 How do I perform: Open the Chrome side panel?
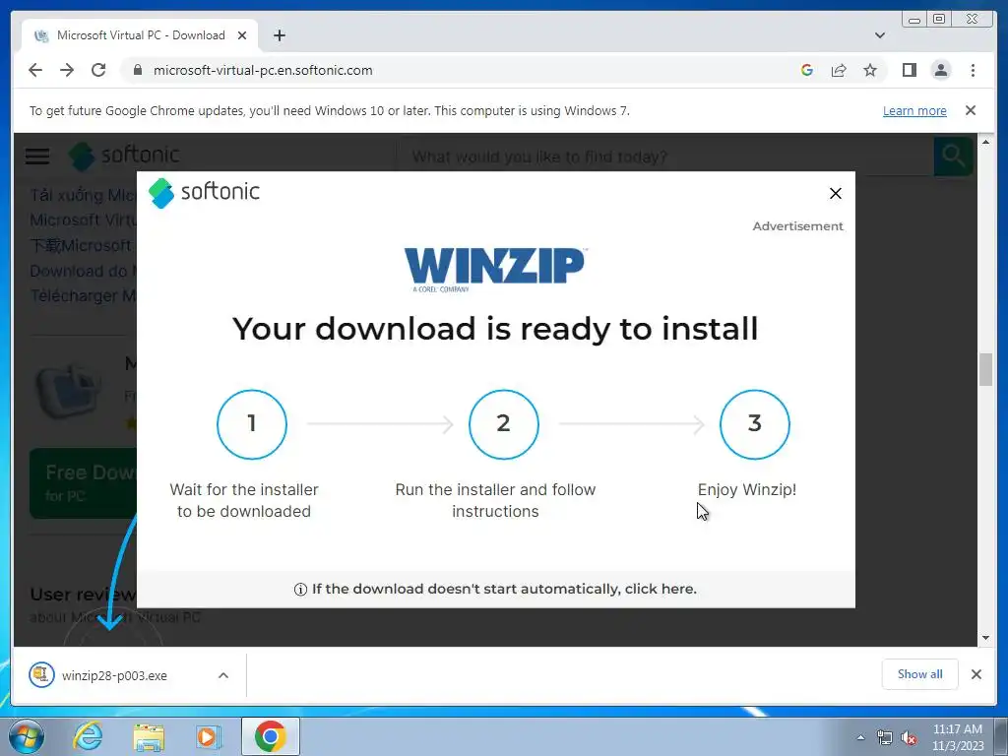(x=909, y=70)
